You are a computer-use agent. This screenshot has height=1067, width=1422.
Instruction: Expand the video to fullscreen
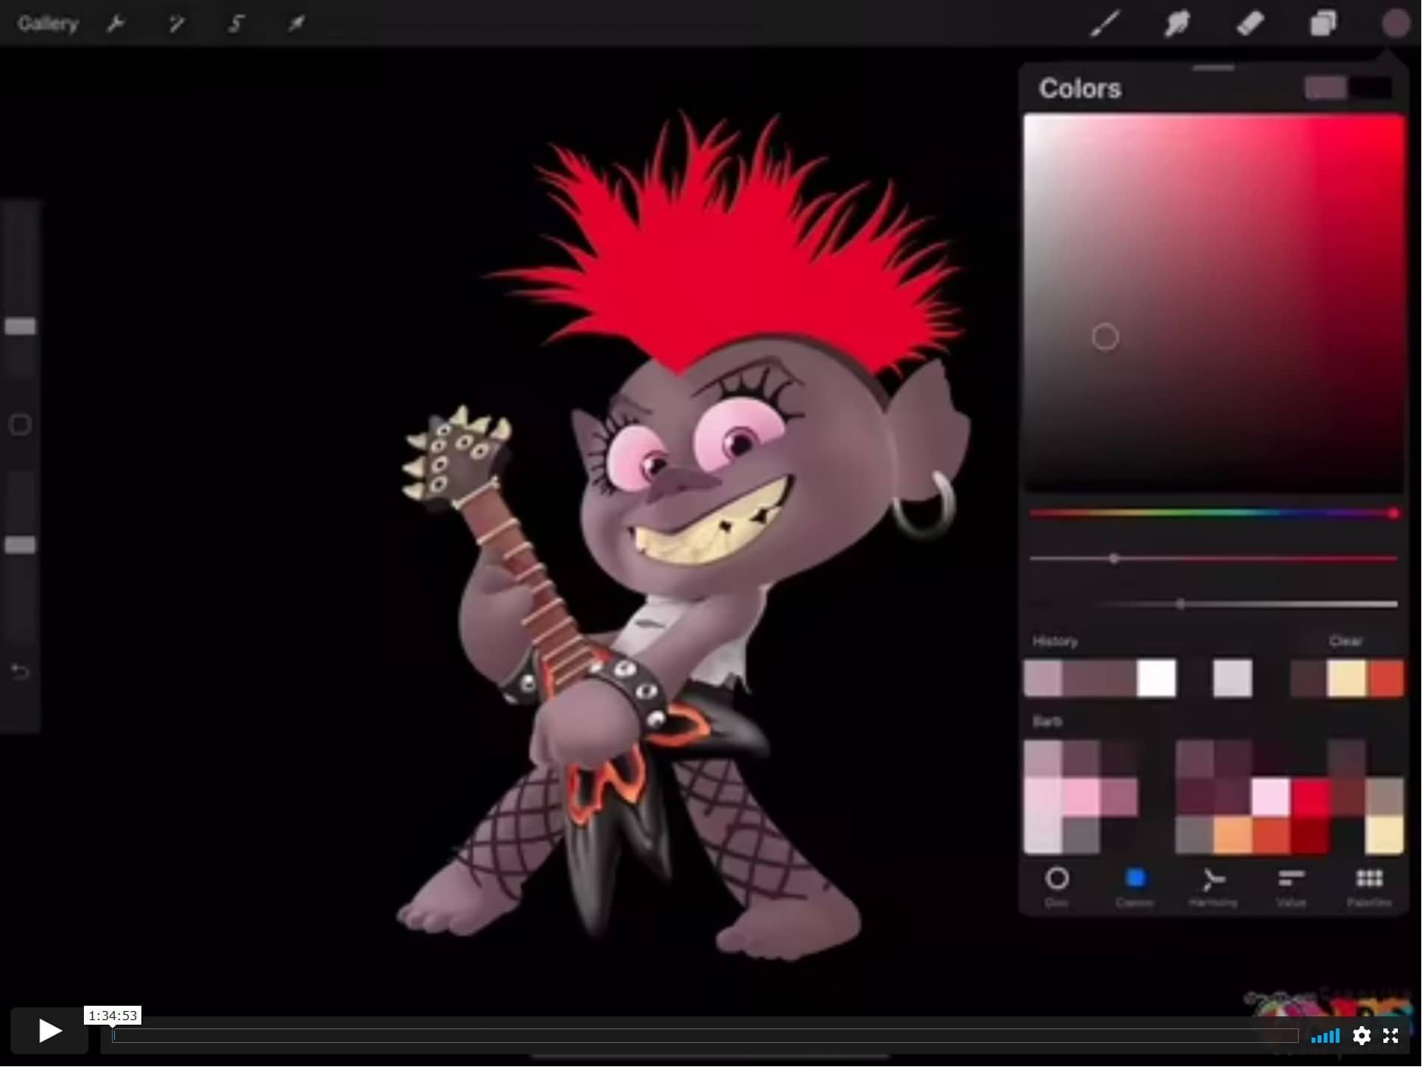coord(1393,1036)
